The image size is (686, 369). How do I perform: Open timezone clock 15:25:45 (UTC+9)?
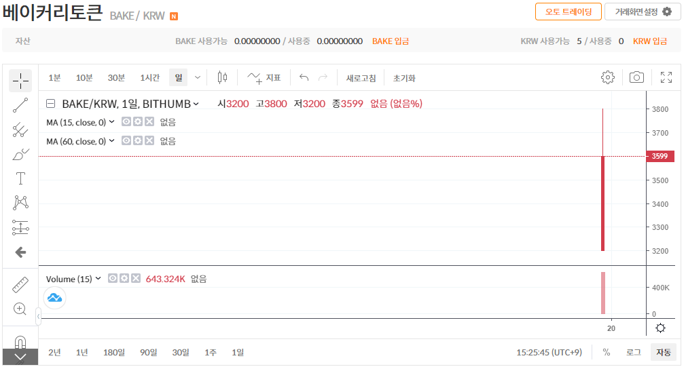[x=549, y=353]
